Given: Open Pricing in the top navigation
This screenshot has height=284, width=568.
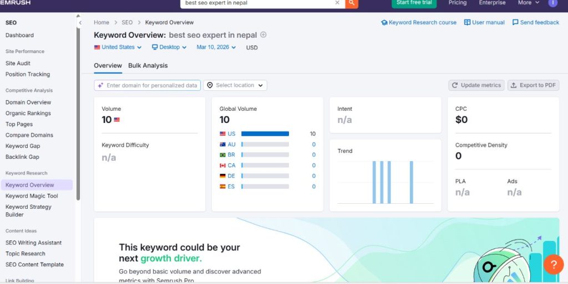Looking at the screenshot, I should (458, 3).
